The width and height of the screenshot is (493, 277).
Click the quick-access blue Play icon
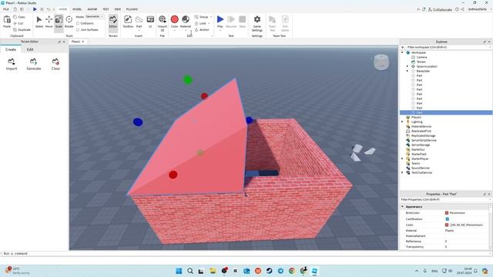(35, 9)
